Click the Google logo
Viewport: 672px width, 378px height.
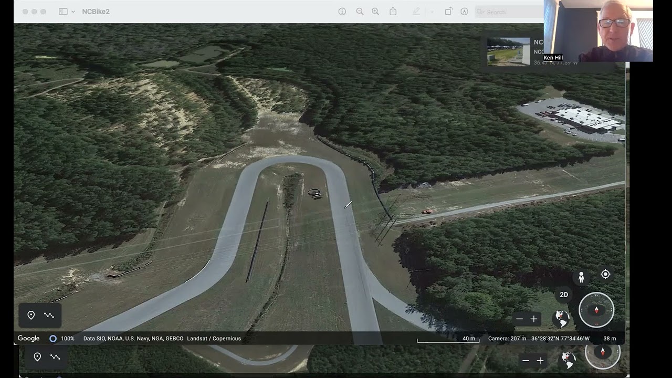(28, 339)
